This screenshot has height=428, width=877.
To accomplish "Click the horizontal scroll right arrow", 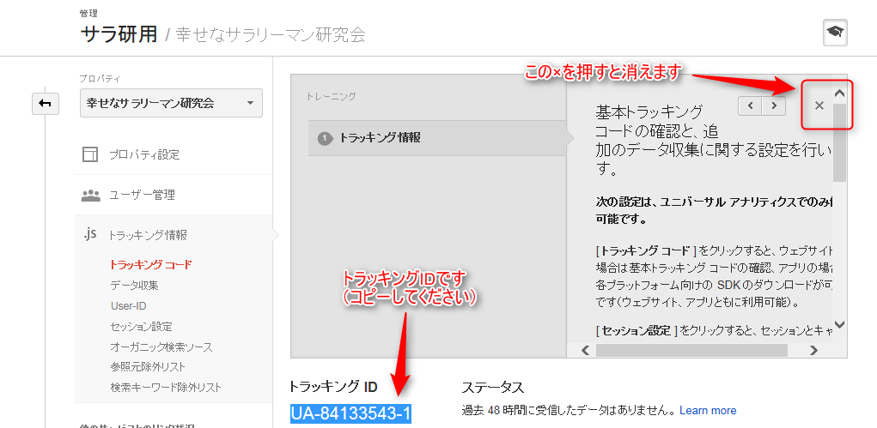I will pos(813,350).
